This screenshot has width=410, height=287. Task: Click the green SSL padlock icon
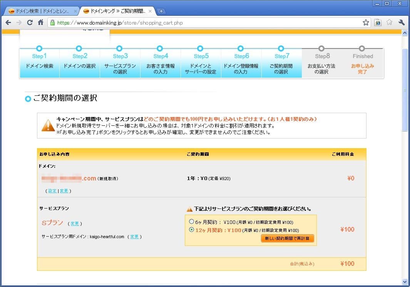click(52, 23)
